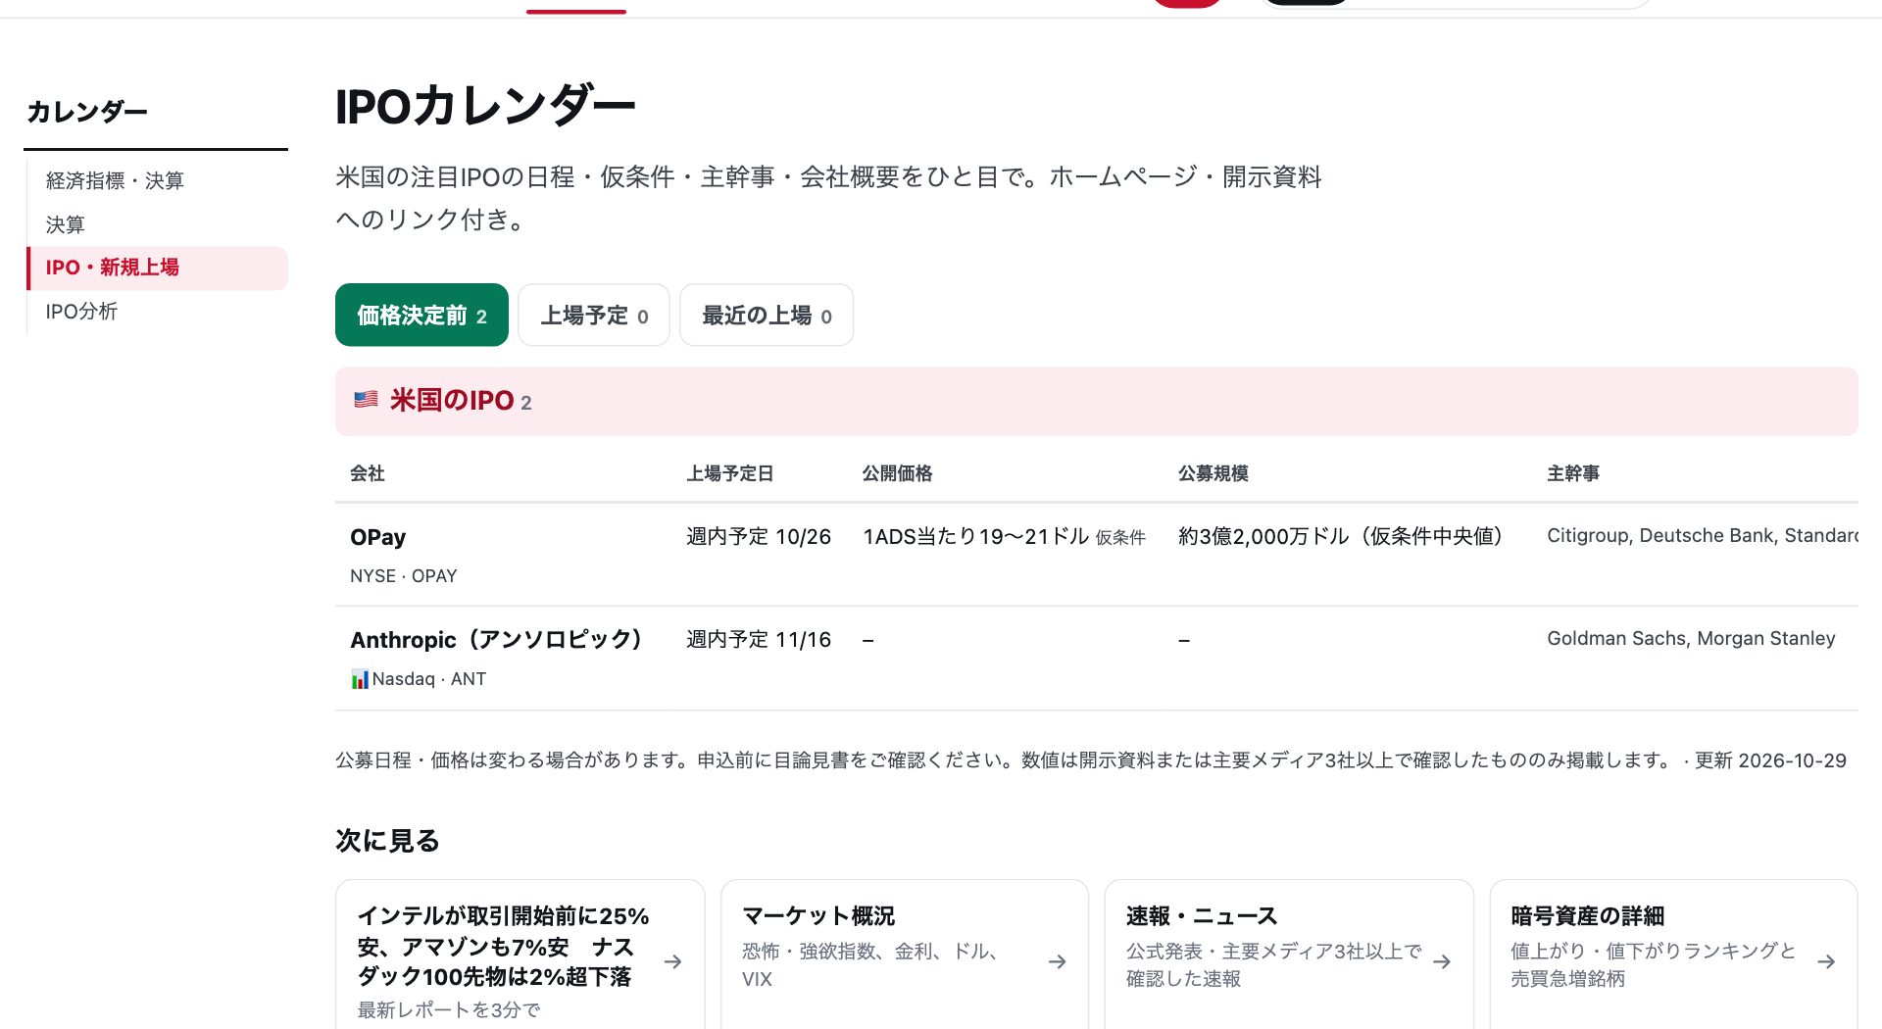This screenshot has width=1882, height=1029.
Task: Click the 1ADS当たり19〜21ドル price cell
Action: [x=1004, y=537]
